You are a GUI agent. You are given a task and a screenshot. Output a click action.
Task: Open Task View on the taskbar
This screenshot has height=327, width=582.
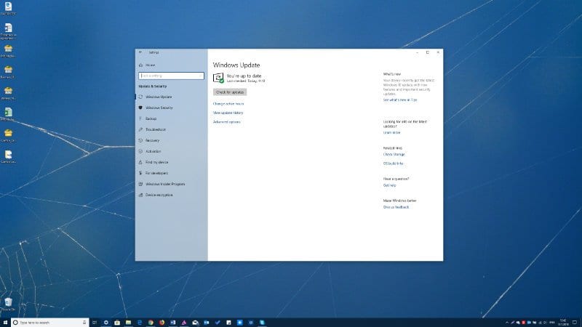click(x=95, y=323)
